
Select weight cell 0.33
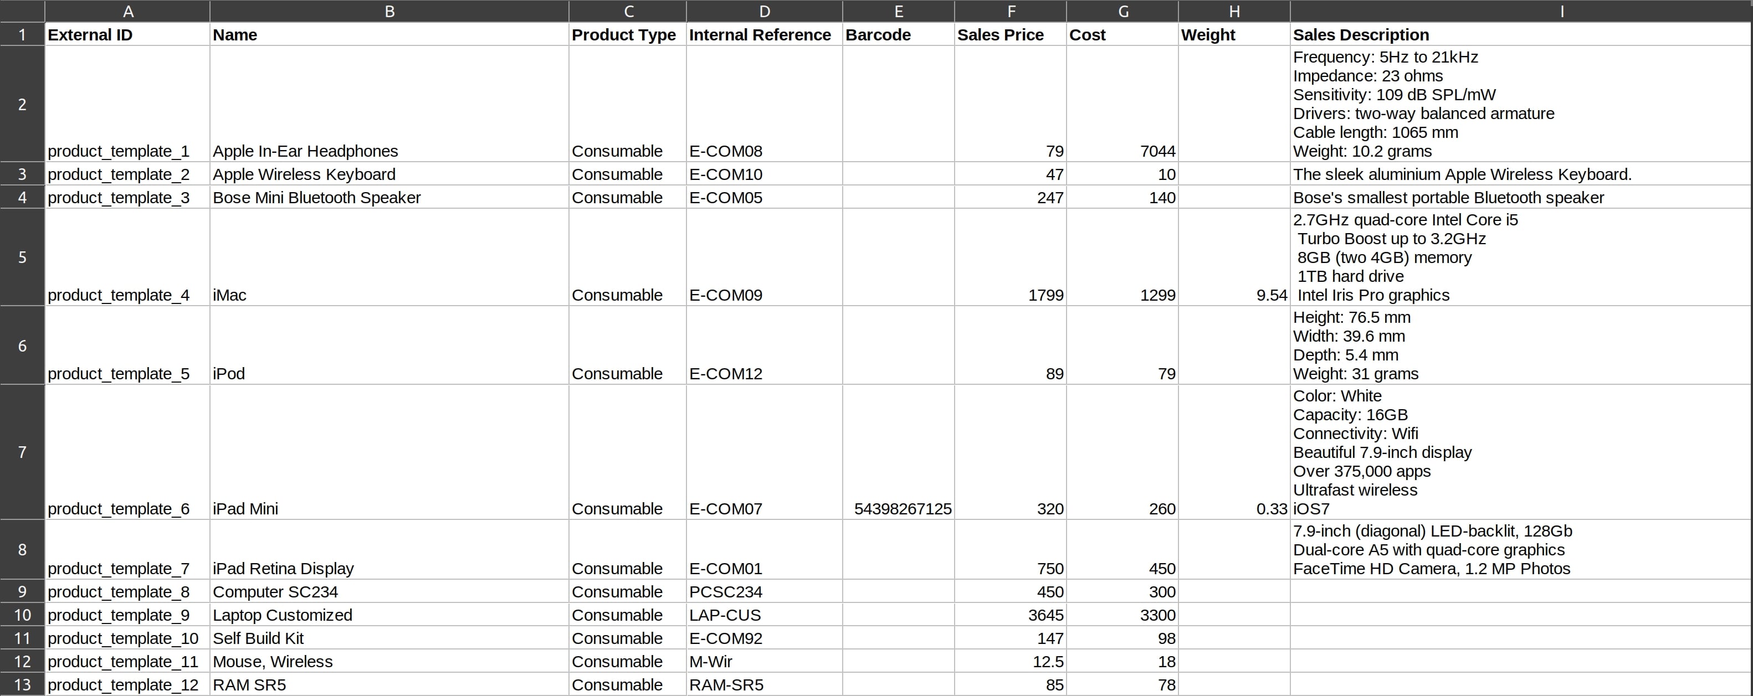[x=1234, y=452]
